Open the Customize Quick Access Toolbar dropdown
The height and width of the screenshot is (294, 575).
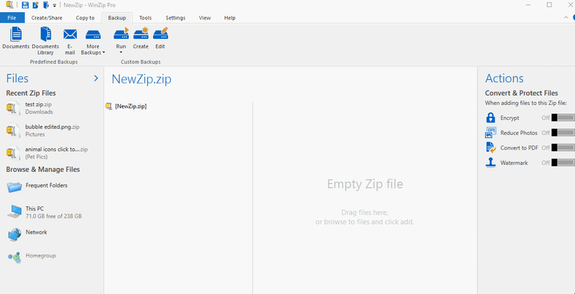55,6
